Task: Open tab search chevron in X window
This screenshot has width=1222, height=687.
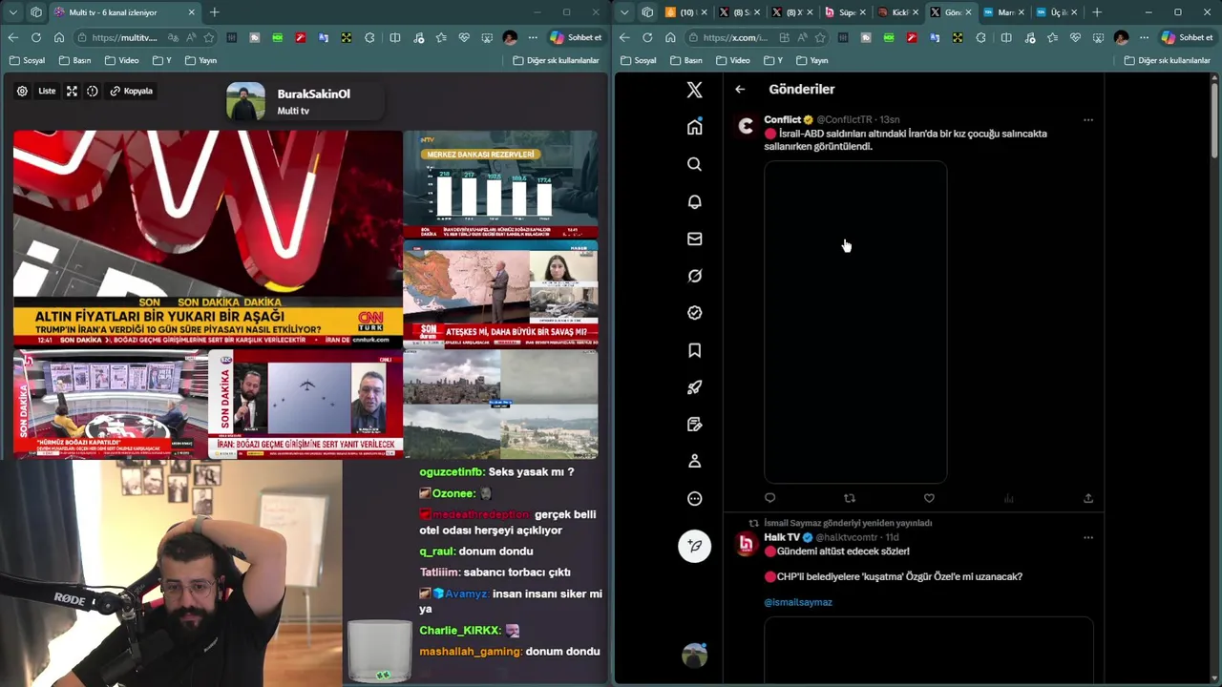Action: point(624,12)
